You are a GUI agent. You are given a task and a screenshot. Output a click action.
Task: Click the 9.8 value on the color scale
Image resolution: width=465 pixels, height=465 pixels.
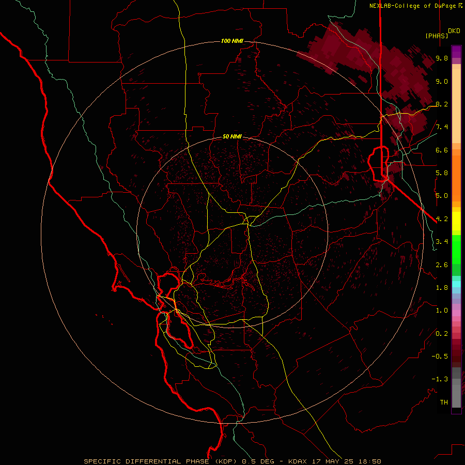tap(442, 58)
